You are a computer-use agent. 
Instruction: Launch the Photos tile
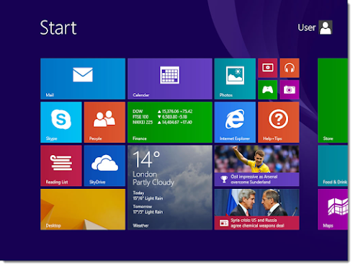tap(235, 79)
